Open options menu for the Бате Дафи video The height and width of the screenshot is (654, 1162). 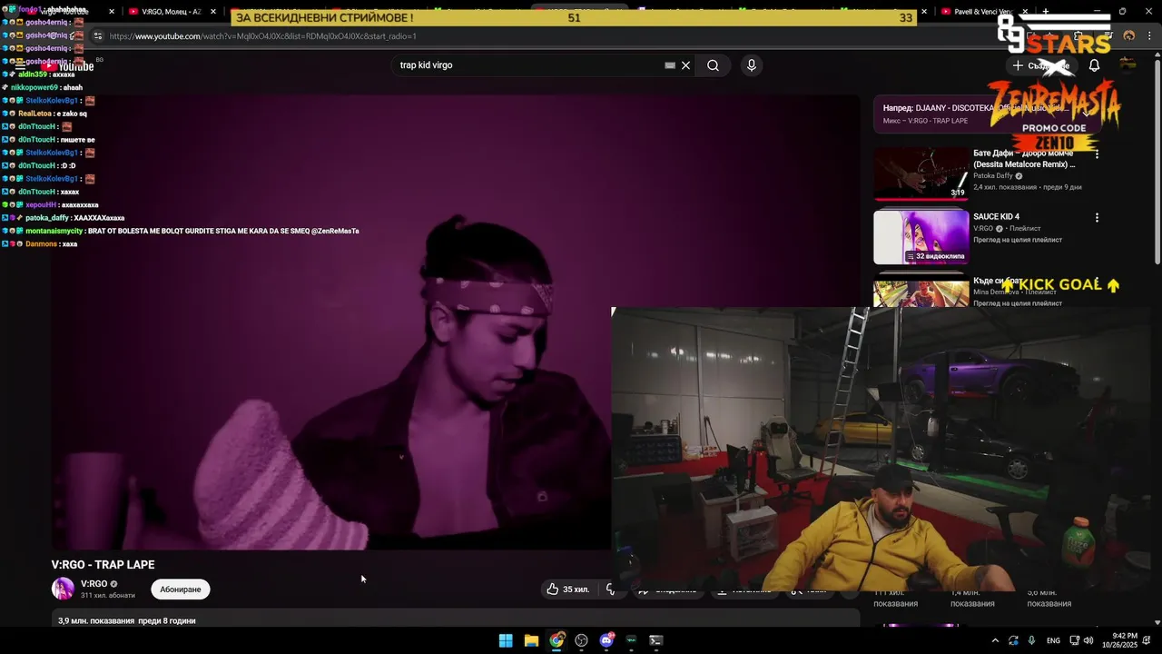(1097, 154)
